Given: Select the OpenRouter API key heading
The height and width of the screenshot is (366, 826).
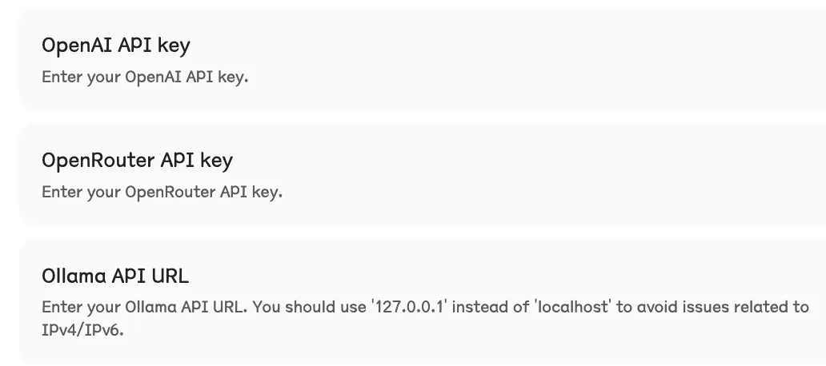Looking at the screenshot, I should [x=137, y=161].
